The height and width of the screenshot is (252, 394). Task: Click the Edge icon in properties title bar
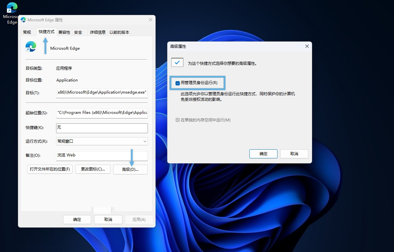23,20
